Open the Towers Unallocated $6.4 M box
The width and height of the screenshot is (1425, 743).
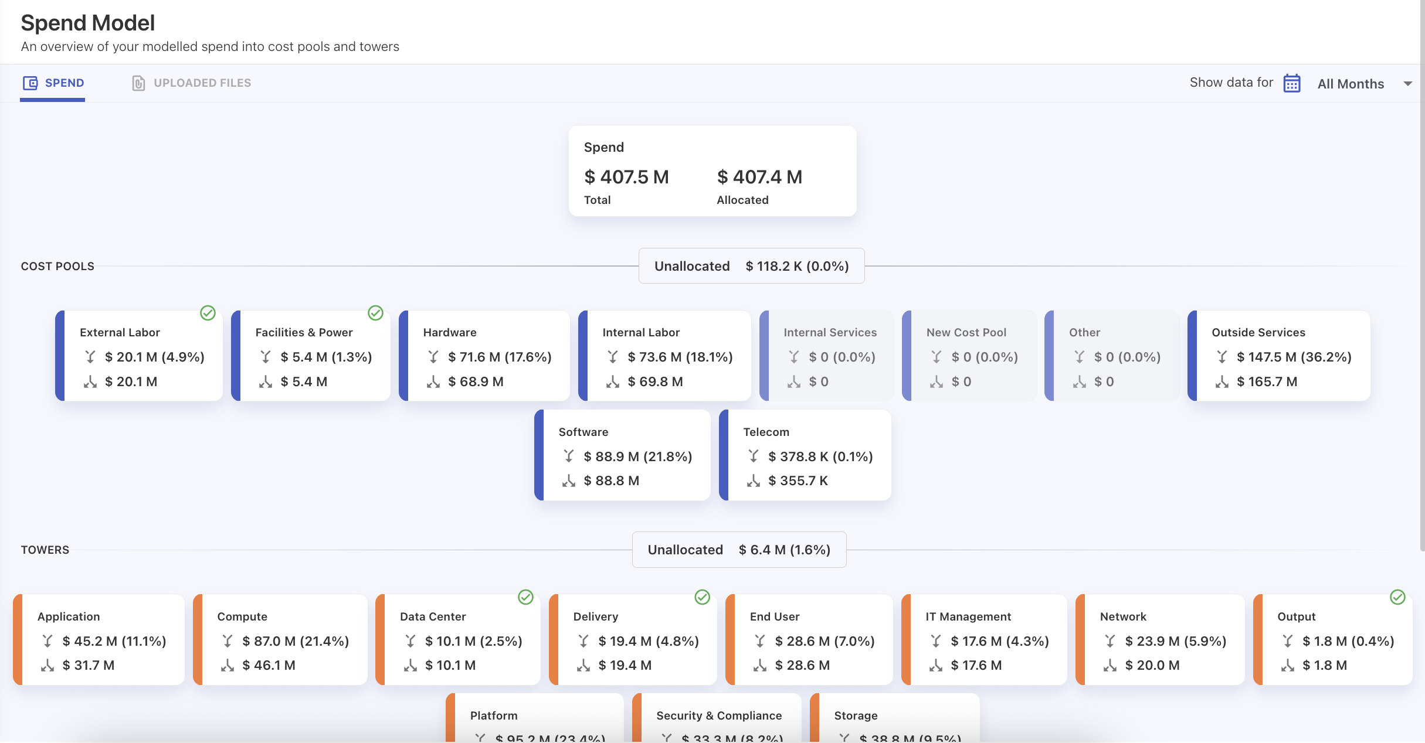[x=739, y=550]
